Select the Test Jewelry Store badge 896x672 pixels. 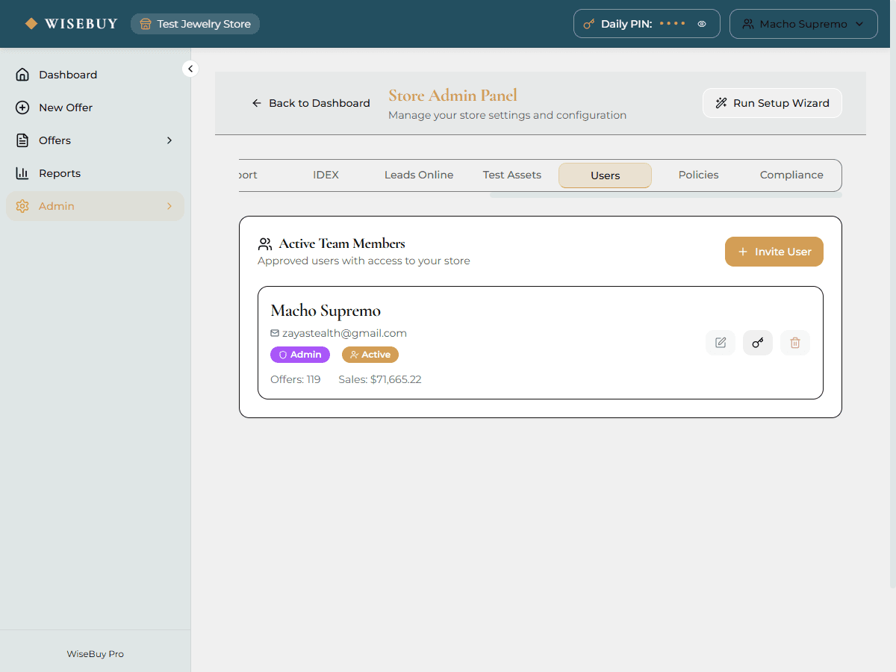[x=195, y=23]
